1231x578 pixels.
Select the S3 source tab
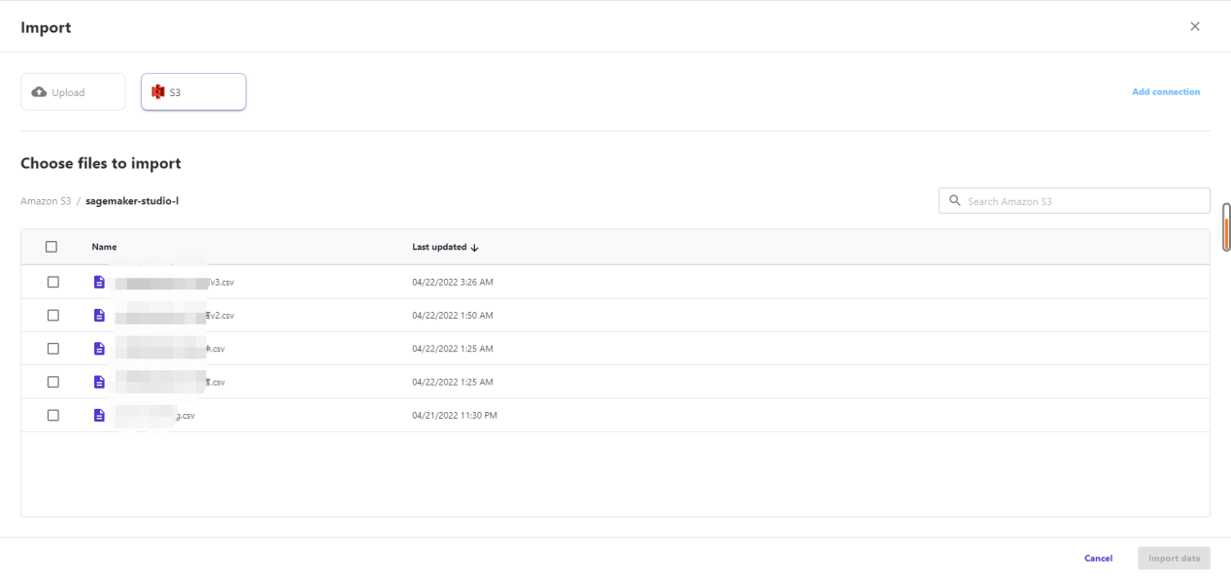193,92
